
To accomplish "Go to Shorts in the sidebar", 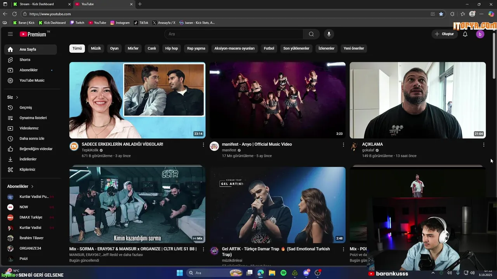I will pos(31,60).
